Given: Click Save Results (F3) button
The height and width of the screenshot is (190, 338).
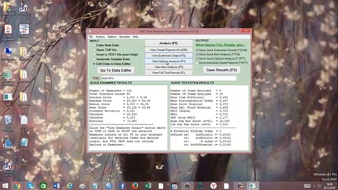Looking at the screenshot, I should click(x=221, y=70).
